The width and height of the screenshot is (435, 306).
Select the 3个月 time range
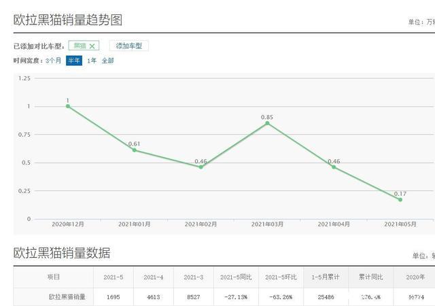coord(53,61)
